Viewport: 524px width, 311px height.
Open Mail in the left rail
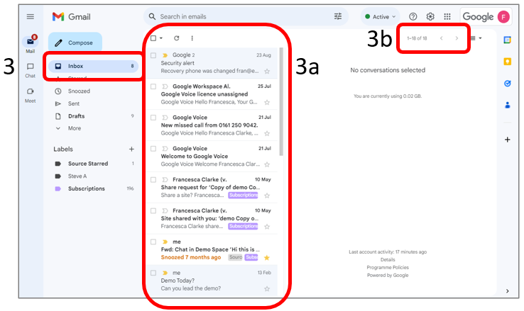pyautogui.click(x=30, y=45)
